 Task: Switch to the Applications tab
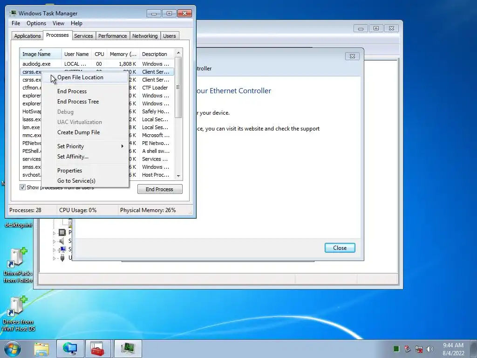click(x=27, y=36)
